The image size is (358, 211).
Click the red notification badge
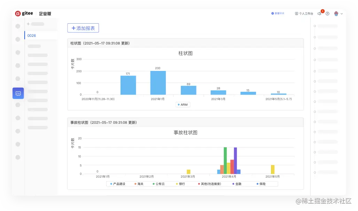[x=322, y=11]
